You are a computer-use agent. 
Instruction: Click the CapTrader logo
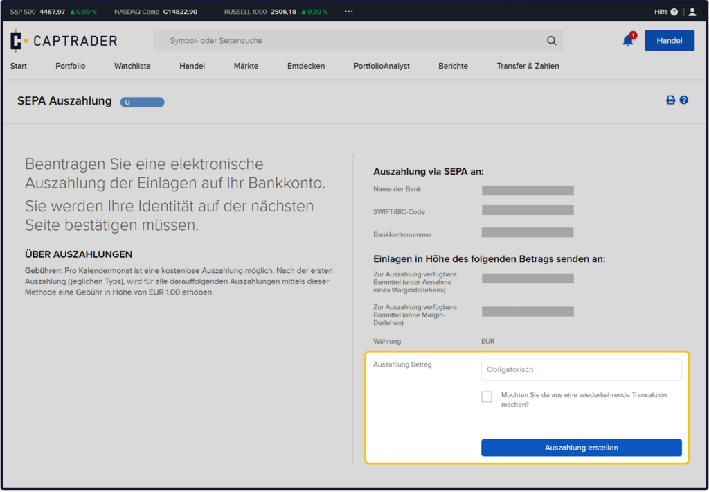(64, 41)
